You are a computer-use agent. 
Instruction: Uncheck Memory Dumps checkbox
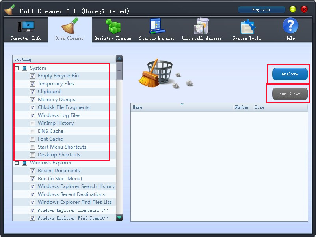(x=32, y=100)
